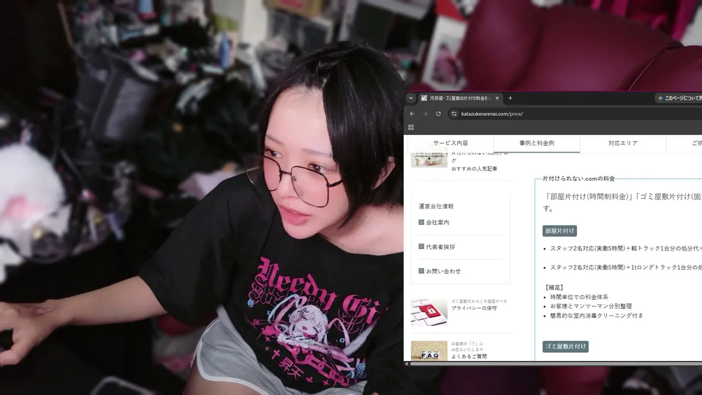Go back to the previous page
702x395 pixels.
click(x=412, y=114)
